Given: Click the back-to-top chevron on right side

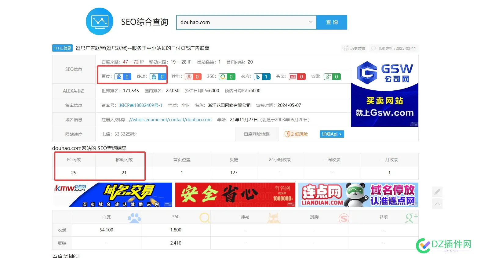Looking at the screenshot, I should 437,204.
